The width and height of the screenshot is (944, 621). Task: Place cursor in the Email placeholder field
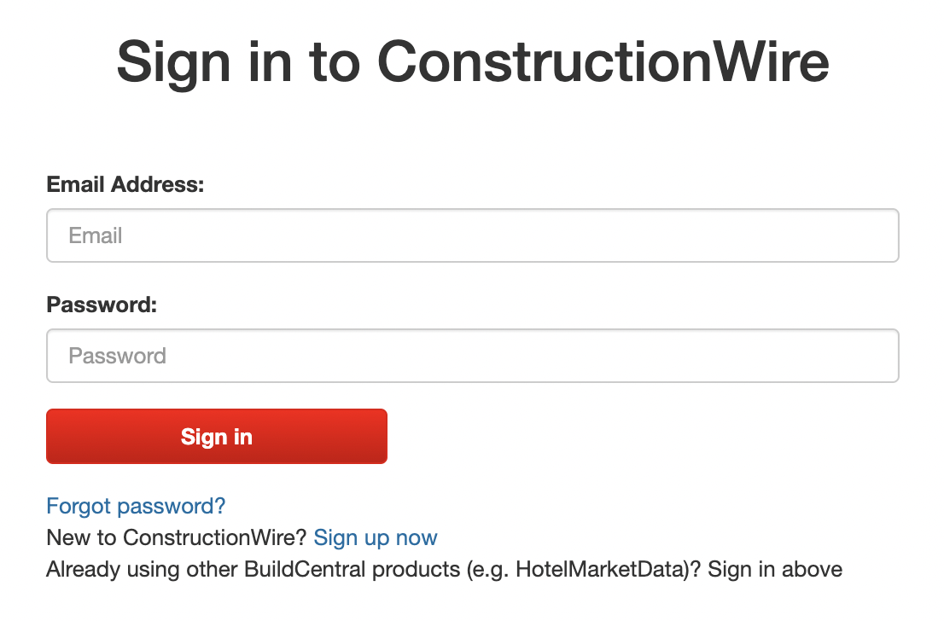tap(472, 235)
